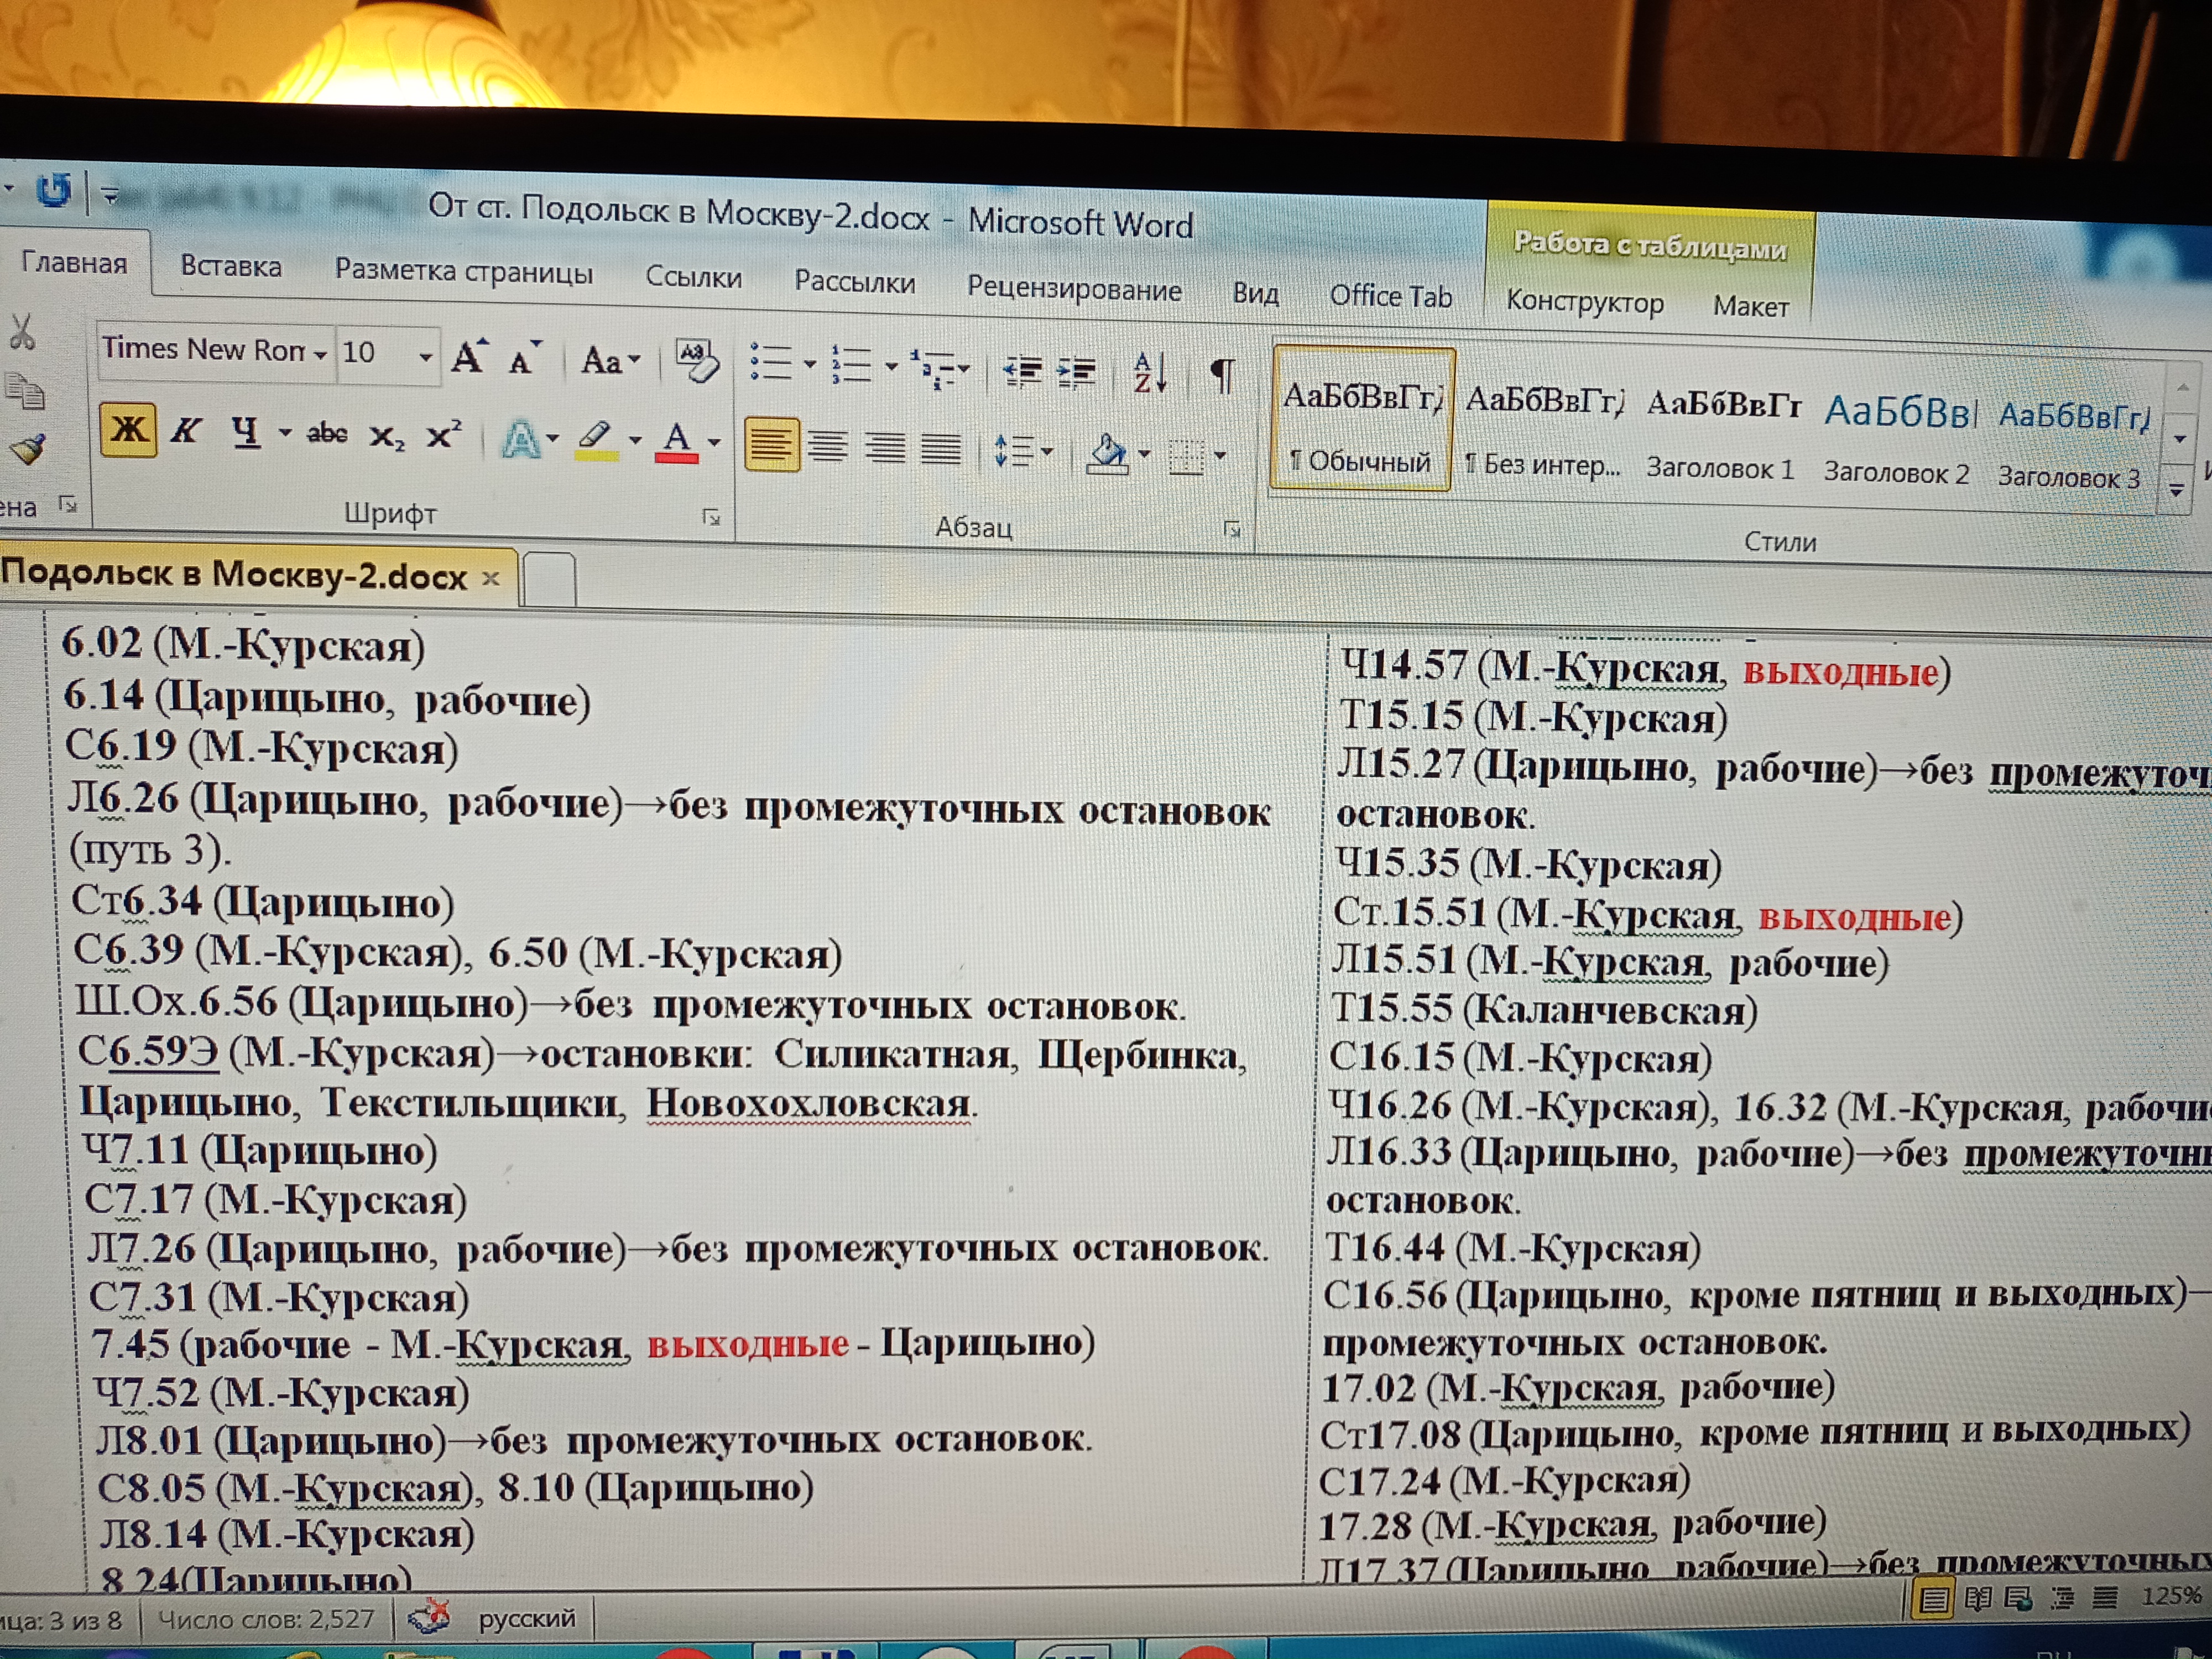Screen dimensions: 2212x1659
Task: Click the Format Painter brush icon
Action: click(28, 449)
